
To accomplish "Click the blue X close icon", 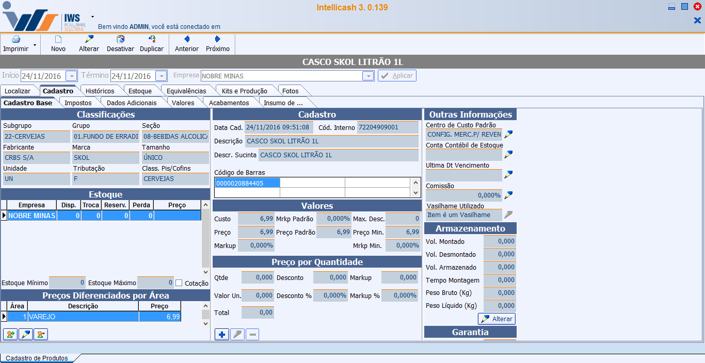I will pyautogui.click(x=697, y=21).
